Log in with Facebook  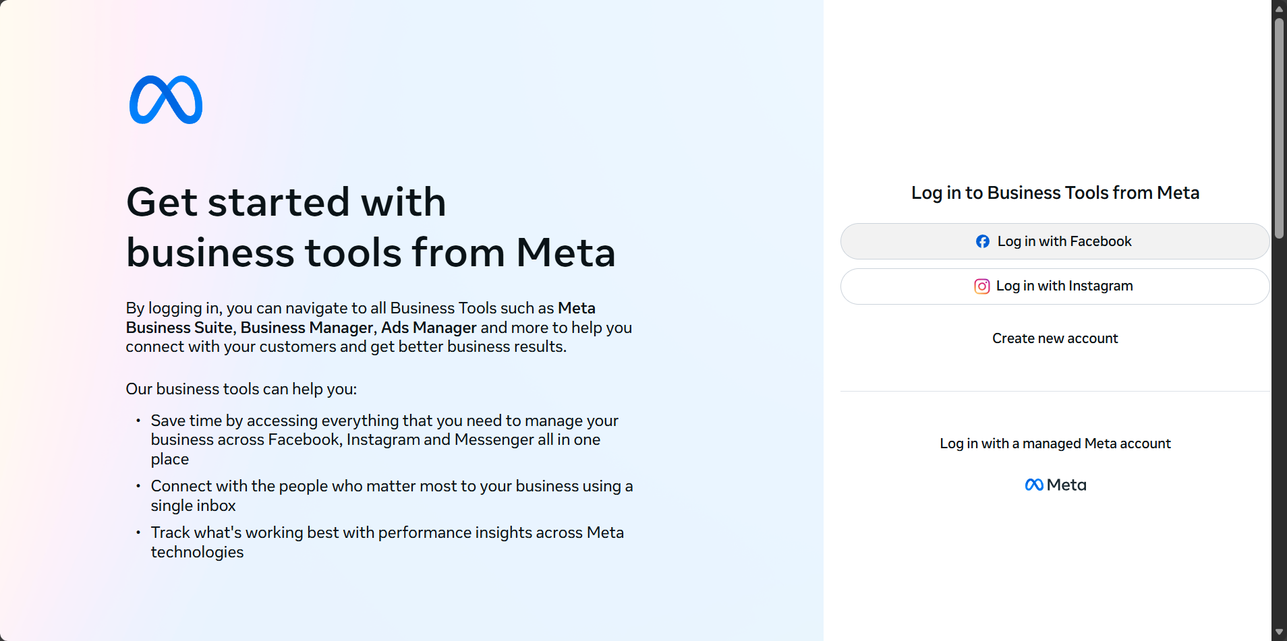pos(1055,241)
